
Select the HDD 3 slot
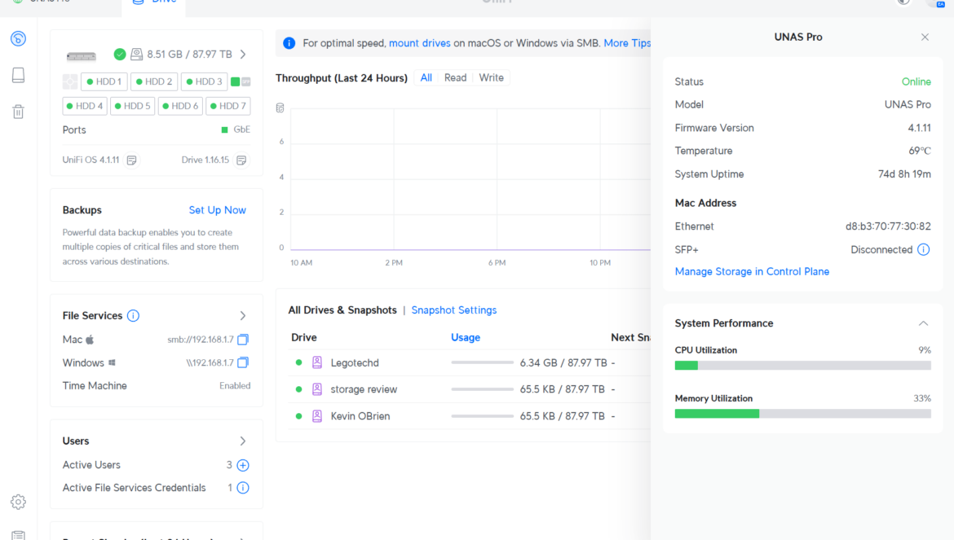204,81
